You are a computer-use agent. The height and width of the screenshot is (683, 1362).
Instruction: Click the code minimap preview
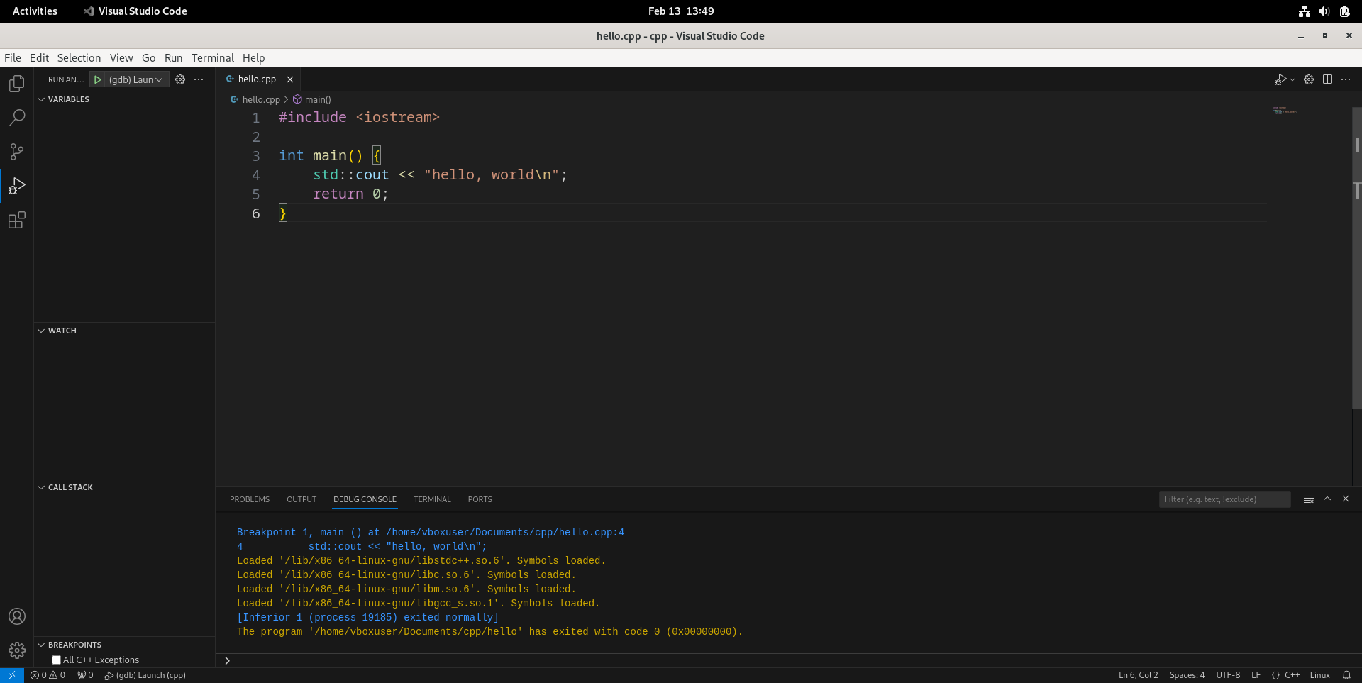click(1284, 111)
